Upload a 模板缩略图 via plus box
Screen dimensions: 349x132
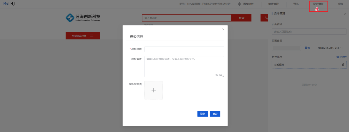154,90
